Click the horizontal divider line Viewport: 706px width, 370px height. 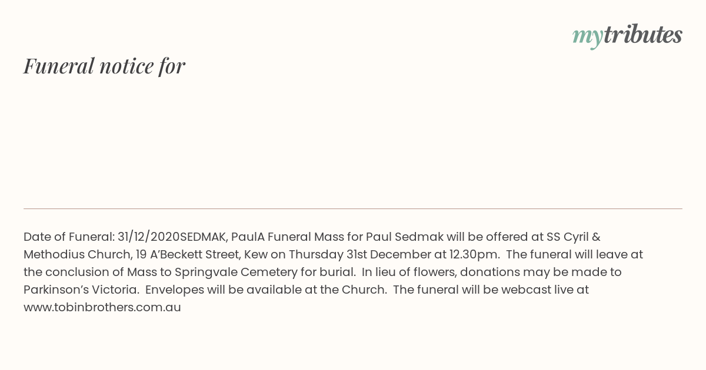point(353,208)
